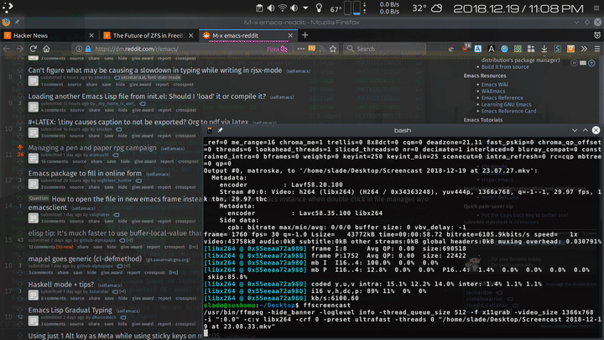Open 'map.el goes generic (cl-defmethod)' post
The width and height of the screenshot is (604, 340).
[x=85, y=259]
